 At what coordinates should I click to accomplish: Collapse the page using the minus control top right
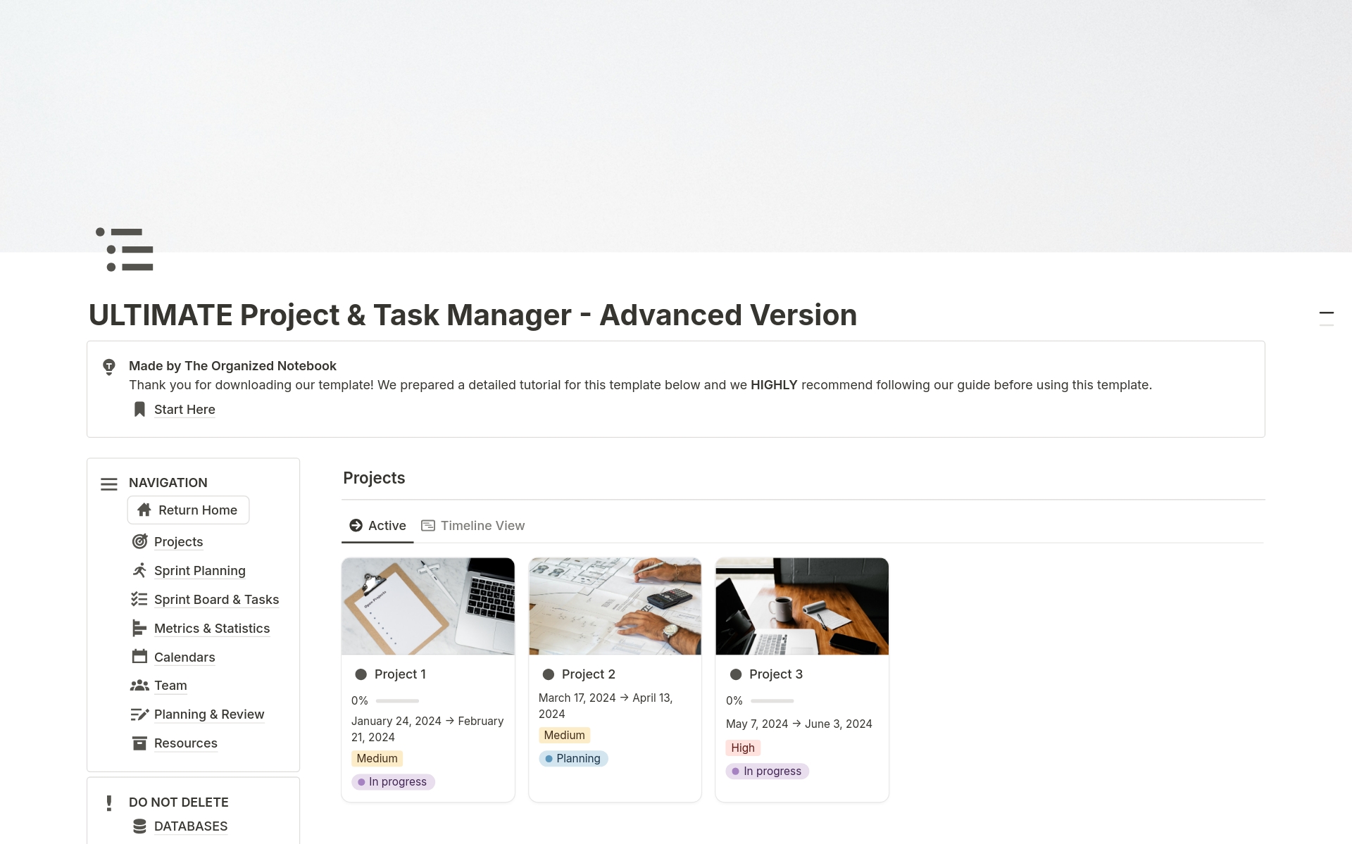(1327, 313)
